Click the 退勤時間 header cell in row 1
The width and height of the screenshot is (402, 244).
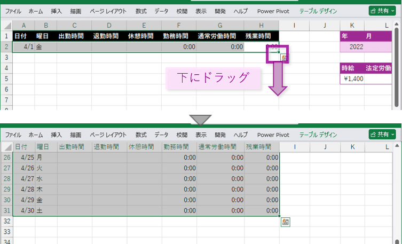(x=109, y=36)
